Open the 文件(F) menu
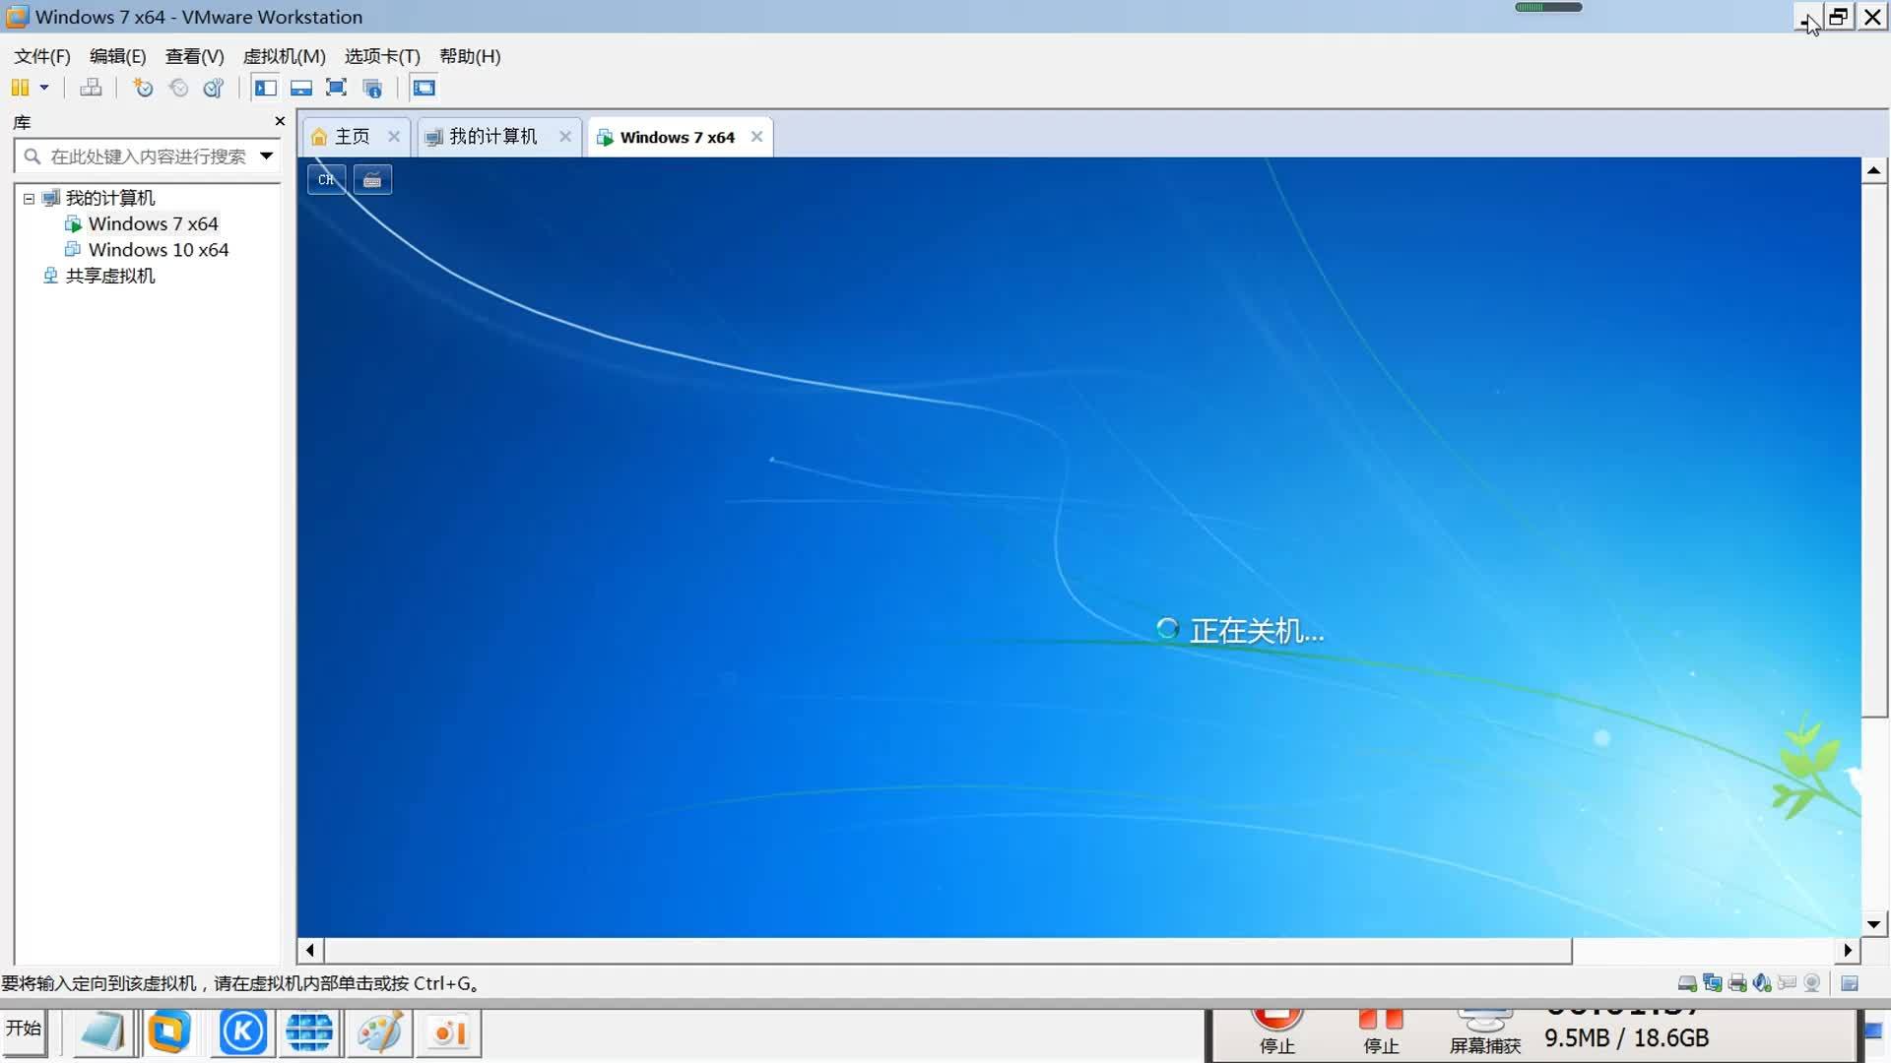This screenshot has height=1063, width=1891. click(x=42, y=56)
